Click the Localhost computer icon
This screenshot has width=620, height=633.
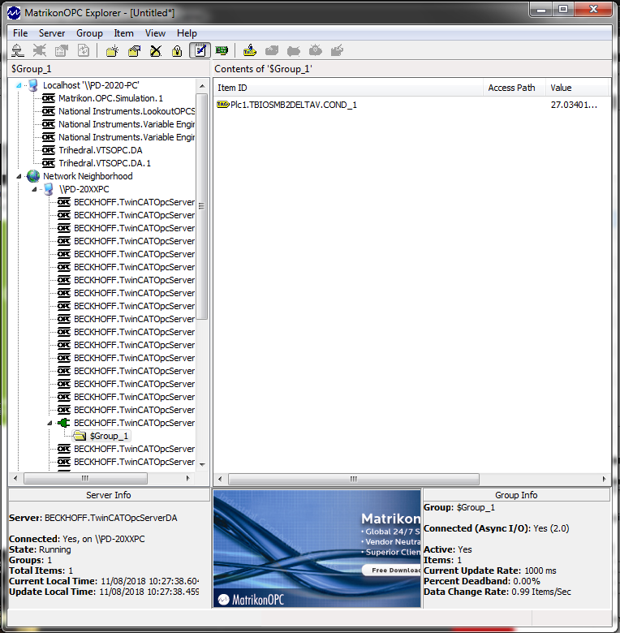(x=34, y=85)
